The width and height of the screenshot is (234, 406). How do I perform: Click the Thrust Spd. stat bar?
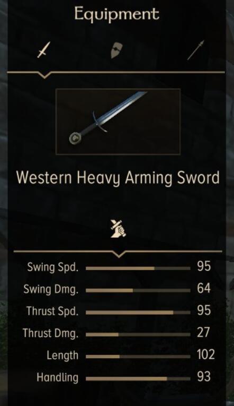pyautogui.click(x=138, y=313)
